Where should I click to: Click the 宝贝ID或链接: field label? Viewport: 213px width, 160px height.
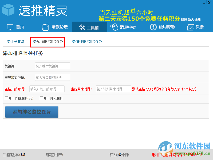click(x=15, y=78)
